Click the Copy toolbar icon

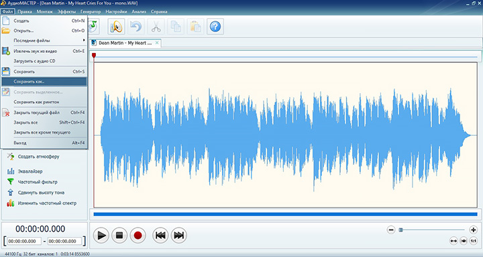pyautogui.click(x=176, y=27)
